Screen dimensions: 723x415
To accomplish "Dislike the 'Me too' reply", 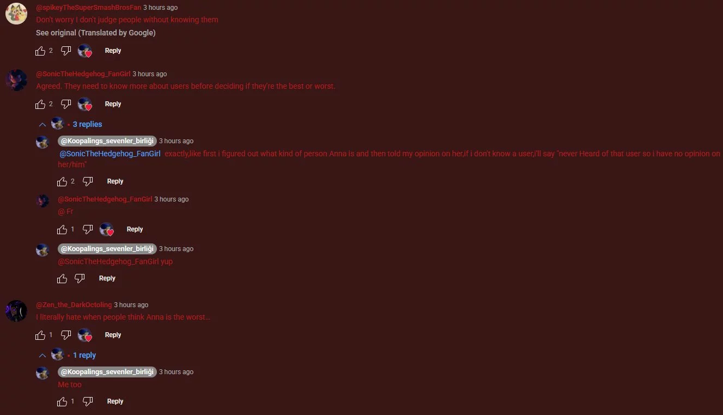I will coord(88,401).
